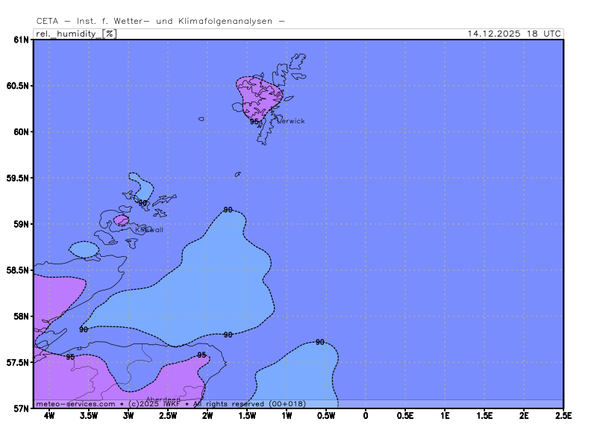Click the 0 longitude axis label

pos(366,416)
